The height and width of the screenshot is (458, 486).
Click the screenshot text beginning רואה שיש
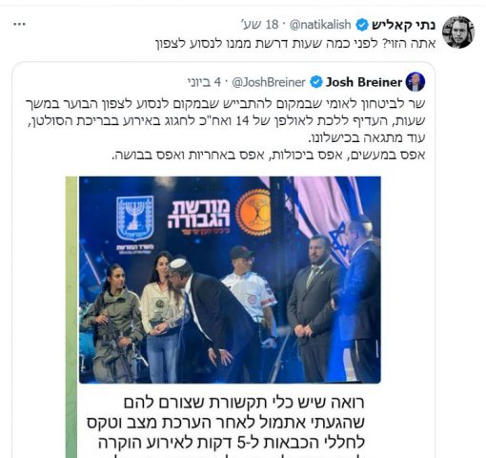pos(226,427)
